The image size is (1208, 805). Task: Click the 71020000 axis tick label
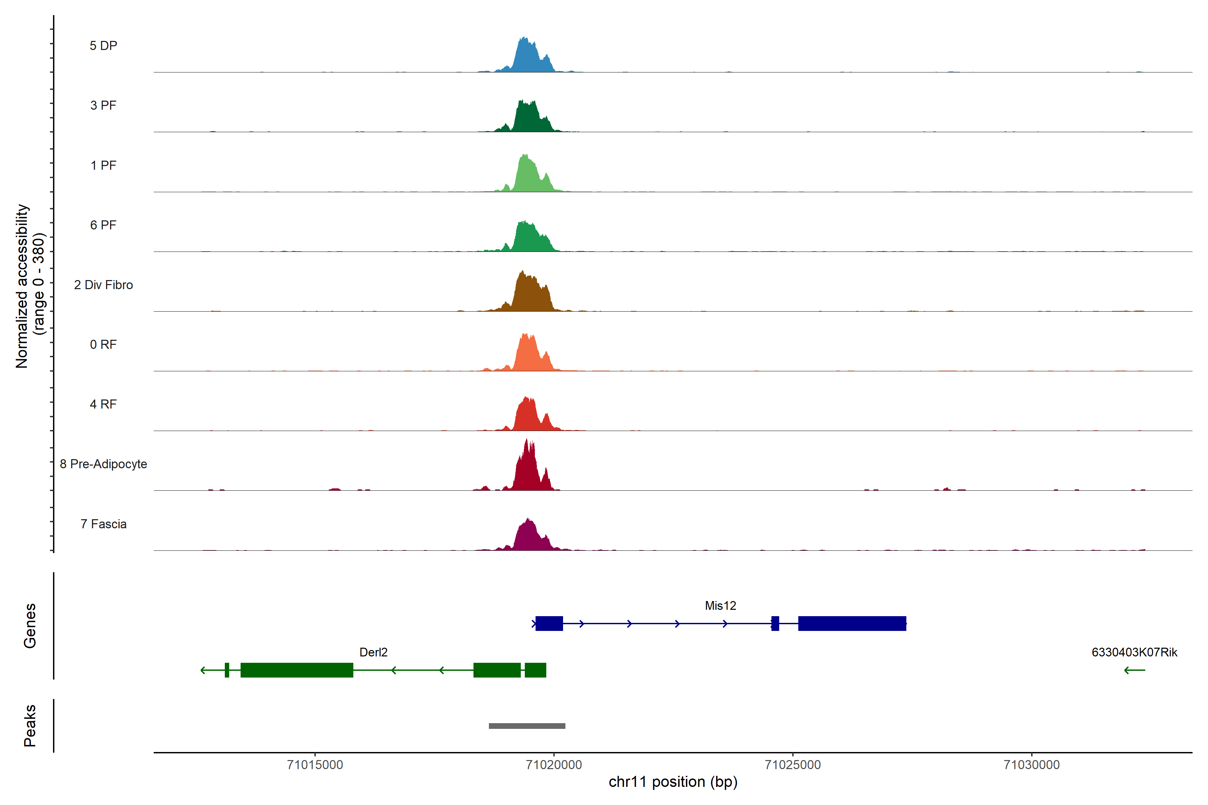point(554,764)
